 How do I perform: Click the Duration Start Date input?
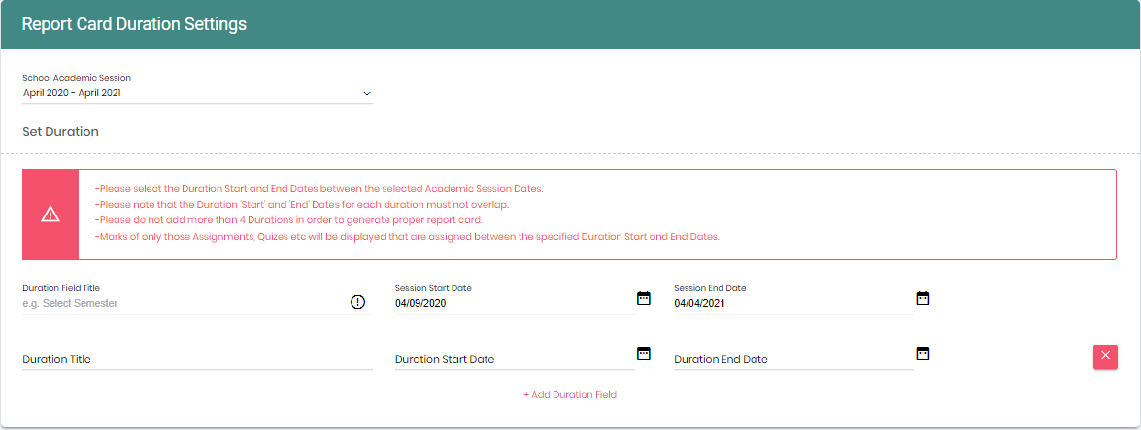(x=515, y=359)
